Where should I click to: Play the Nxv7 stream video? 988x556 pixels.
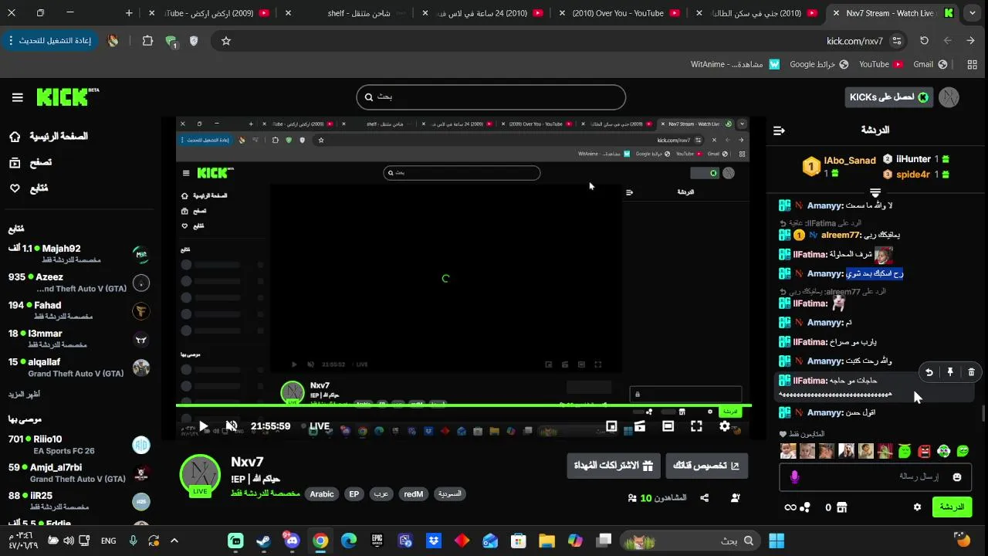click(x=203, y=426)
